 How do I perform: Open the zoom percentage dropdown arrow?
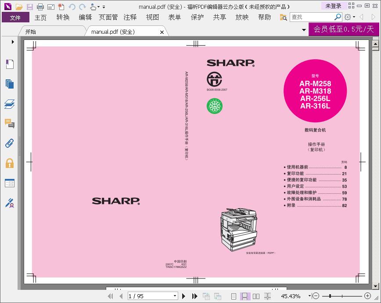tap(309, 296)
